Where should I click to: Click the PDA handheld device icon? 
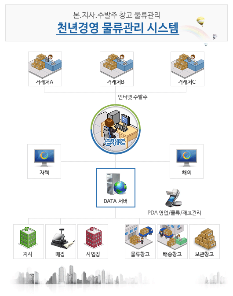click(174, 198)
